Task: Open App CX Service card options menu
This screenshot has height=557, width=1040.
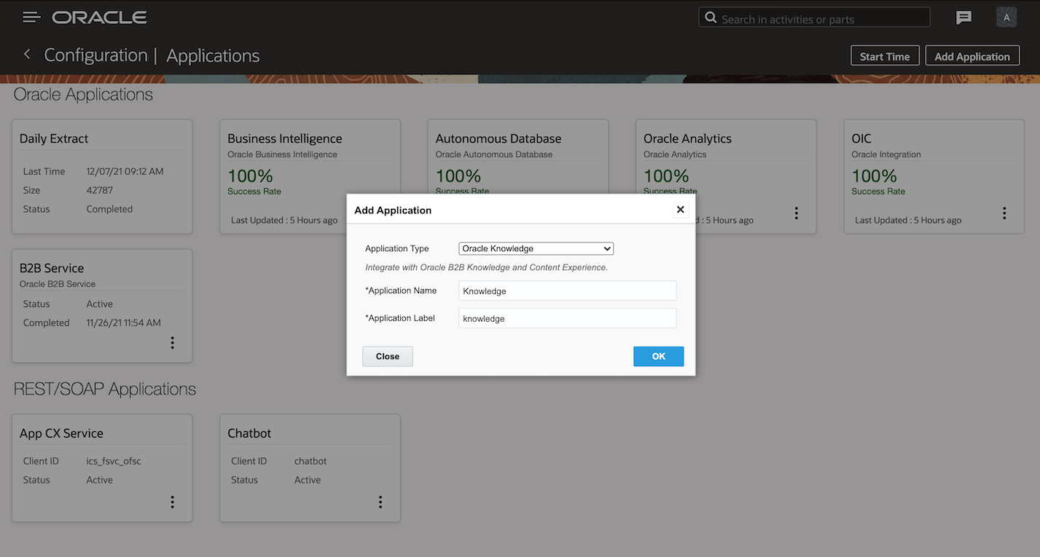Action: [x=172, y=502]
